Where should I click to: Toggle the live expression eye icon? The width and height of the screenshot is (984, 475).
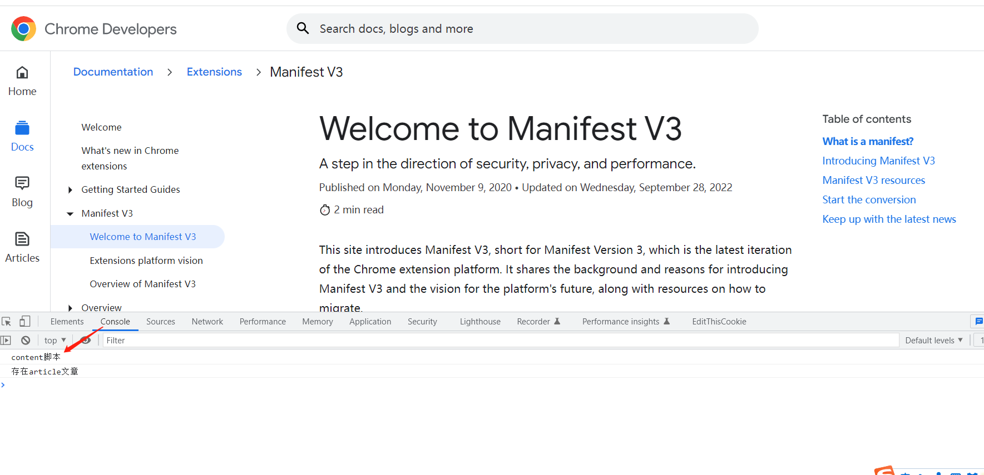click(85, 339)
